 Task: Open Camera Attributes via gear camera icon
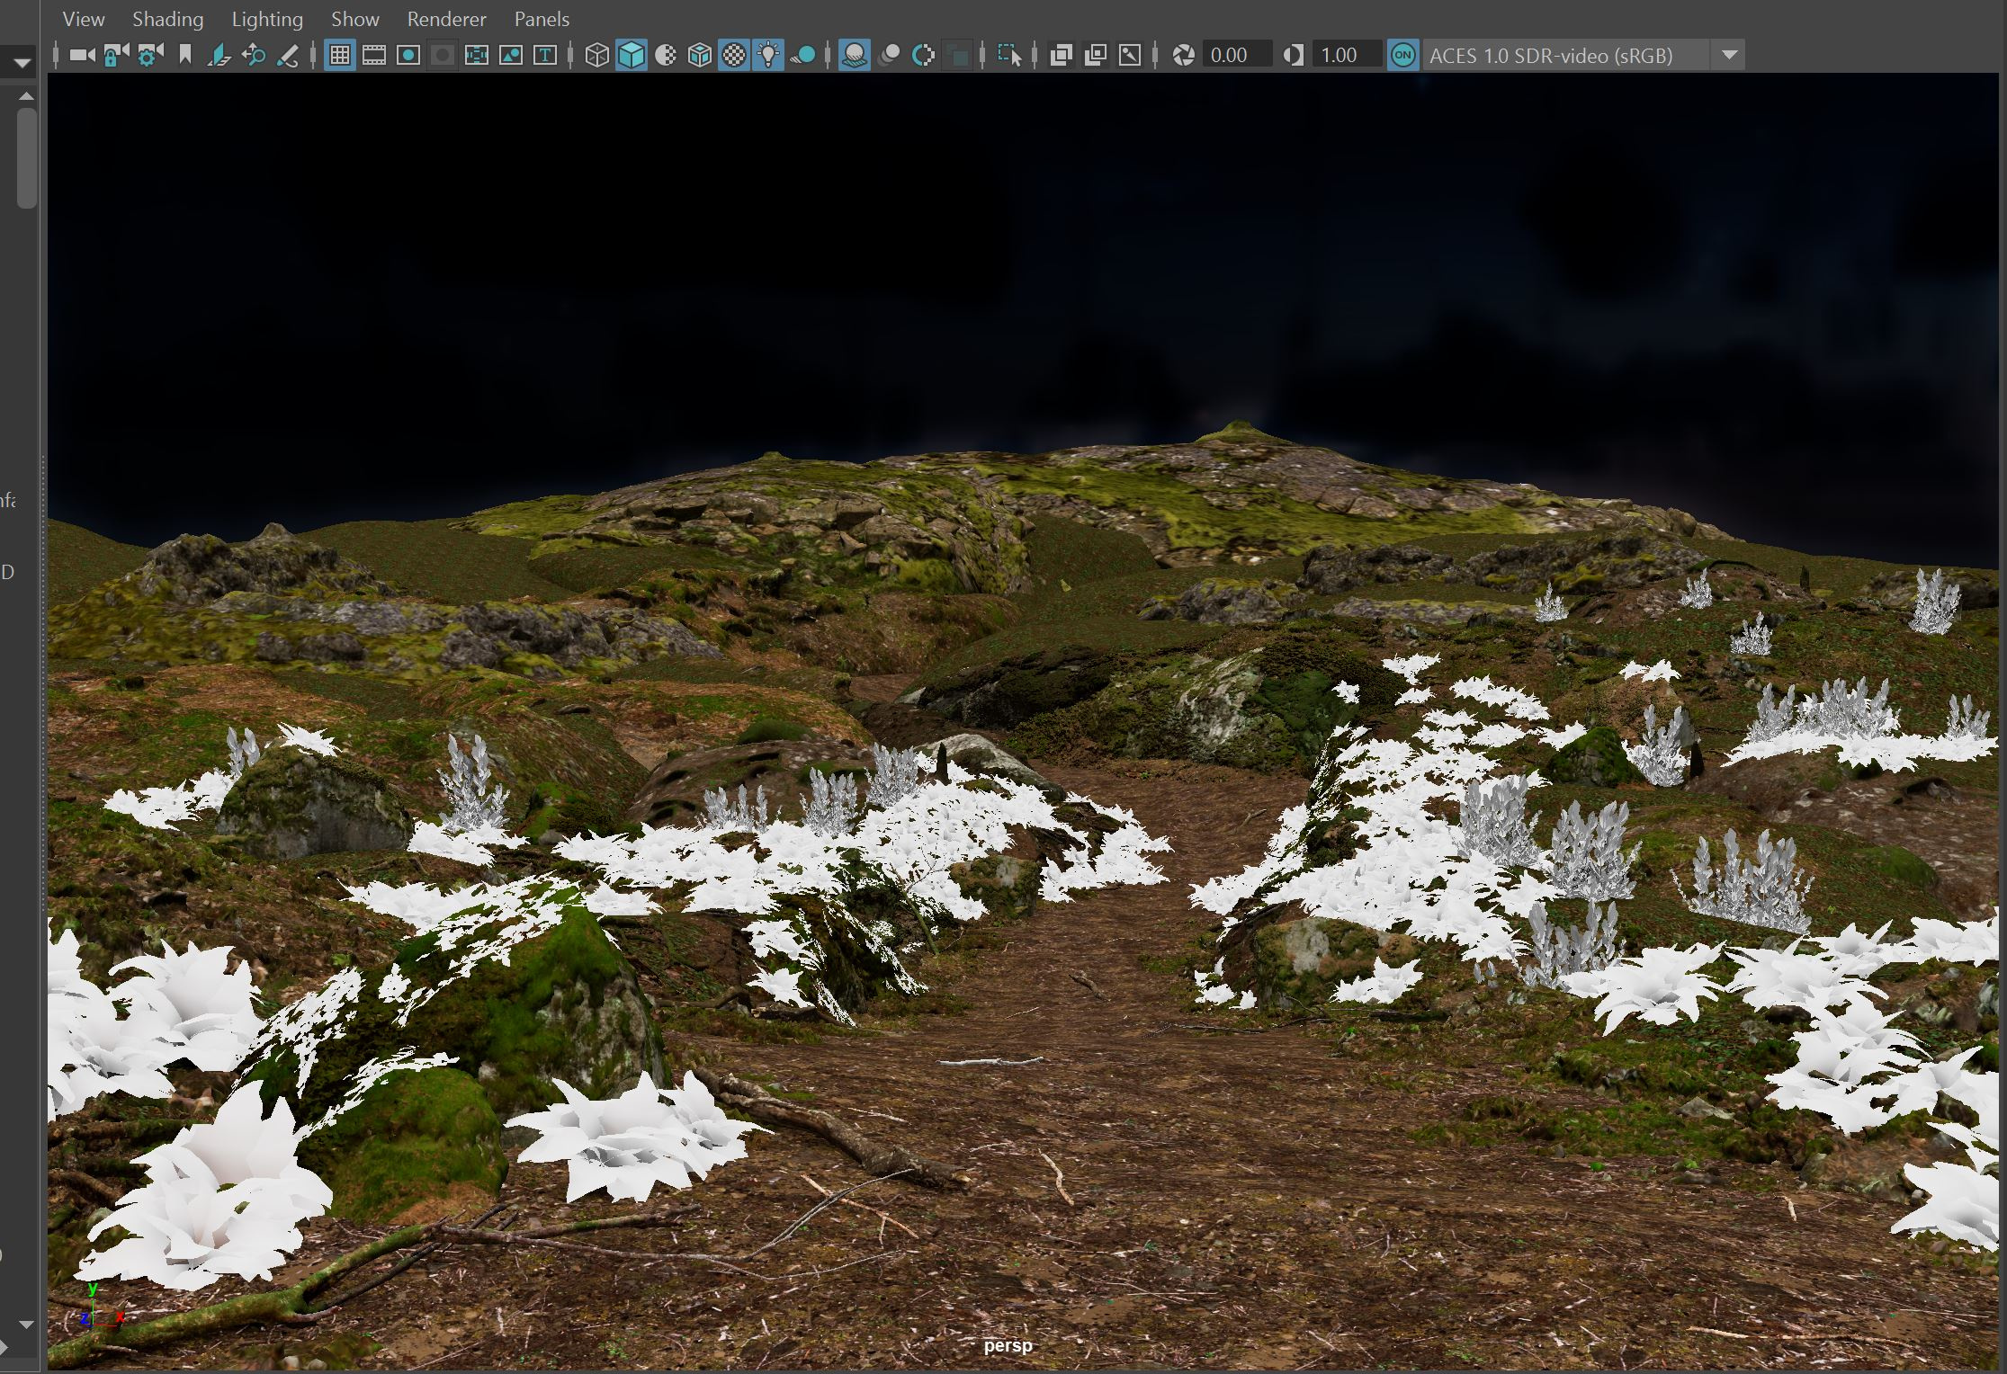click(149, 56)
